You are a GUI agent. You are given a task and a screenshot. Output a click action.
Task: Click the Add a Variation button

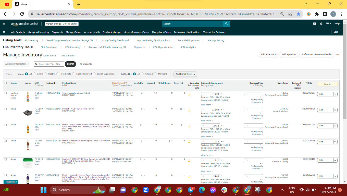(x=269, y=54)
